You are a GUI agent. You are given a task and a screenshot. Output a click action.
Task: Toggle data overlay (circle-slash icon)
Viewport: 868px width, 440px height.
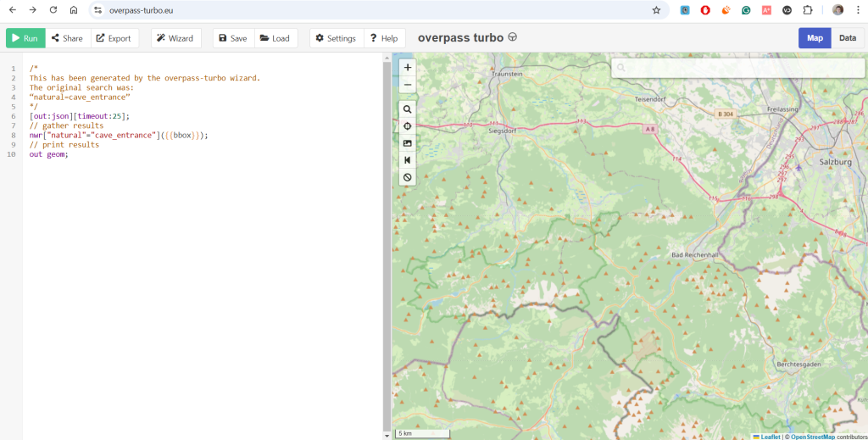(408, 177)
